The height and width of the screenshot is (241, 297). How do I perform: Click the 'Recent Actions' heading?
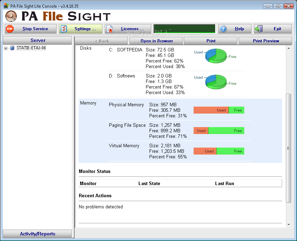[95, 196]
